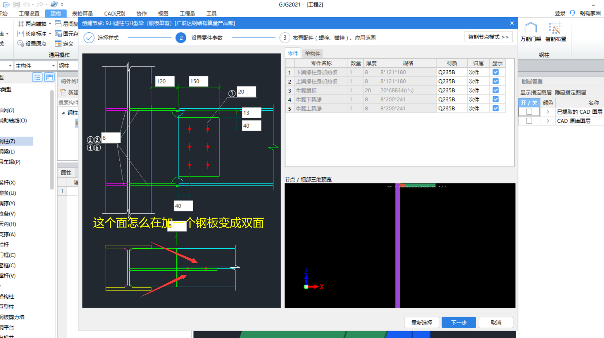The width and height of the screenshot is (604, 338).
Task: Click step 2 circle 设置零件参数
Action: click(181, 38)
